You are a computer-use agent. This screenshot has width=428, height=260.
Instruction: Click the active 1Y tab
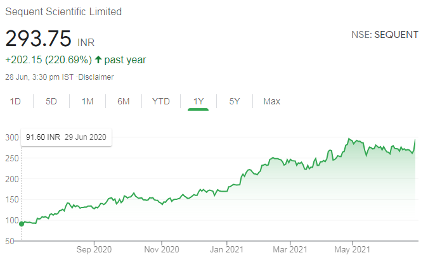tap(198, 101)
